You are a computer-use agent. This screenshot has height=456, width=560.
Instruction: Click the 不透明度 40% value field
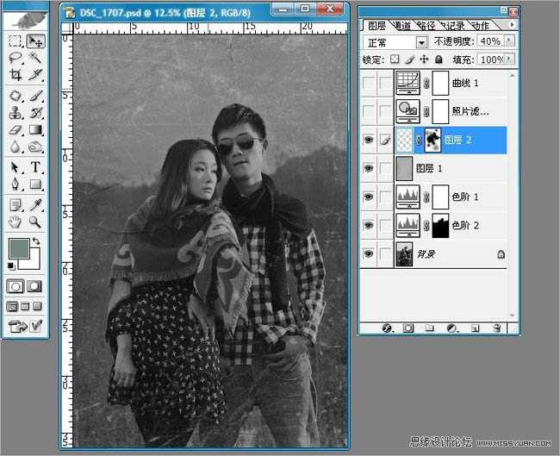(x=490, y=41)
